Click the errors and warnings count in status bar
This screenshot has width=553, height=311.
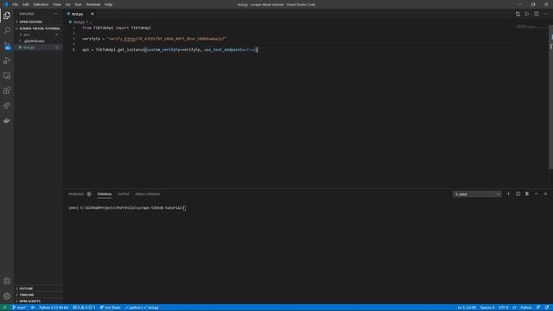pos(84,308)
